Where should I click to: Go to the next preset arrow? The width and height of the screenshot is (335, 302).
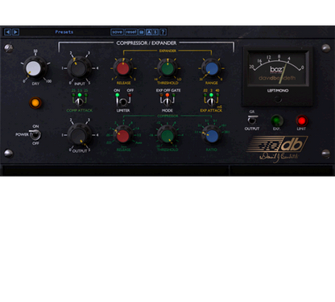point(15,32)
